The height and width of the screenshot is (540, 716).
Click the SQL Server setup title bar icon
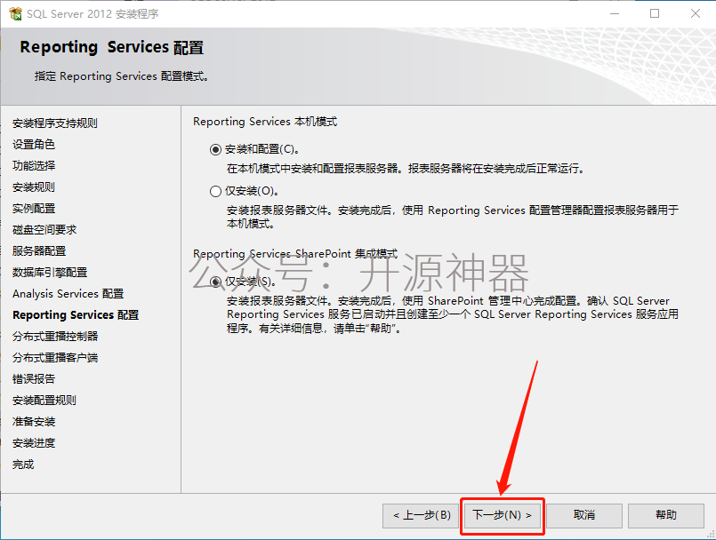click(15, 13)
